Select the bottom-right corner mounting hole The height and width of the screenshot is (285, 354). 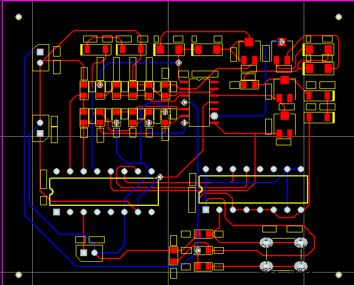click(338, 275)
